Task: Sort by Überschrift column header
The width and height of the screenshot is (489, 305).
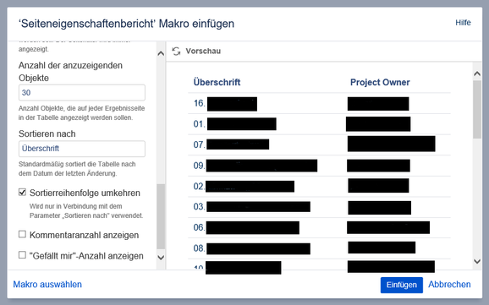Action: 217,82
